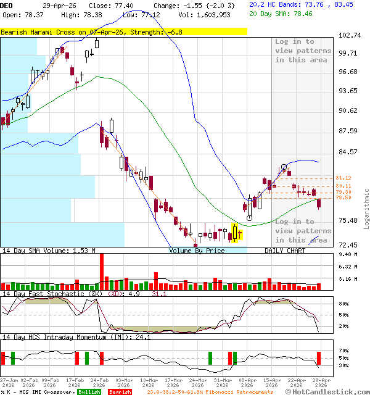
Task: Click the 81.12 Fibonacci level label
Action: 343,178
